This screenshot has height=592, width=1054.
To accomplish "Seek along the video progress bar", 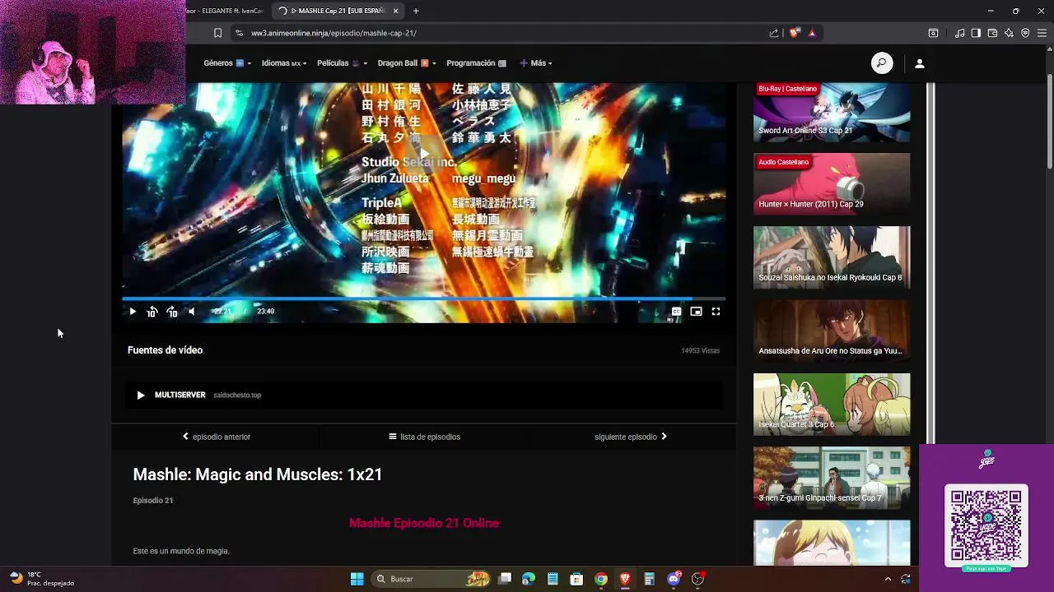I will pyautogui.click(x=424, y=298).
